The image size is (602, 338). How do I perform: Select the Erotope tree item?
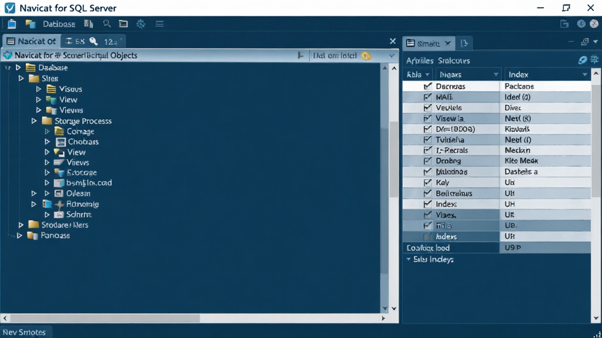tap(82, 173)
